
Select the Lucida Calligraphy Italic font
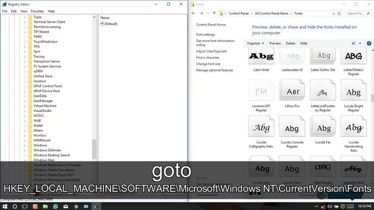[x=261, y=132]
